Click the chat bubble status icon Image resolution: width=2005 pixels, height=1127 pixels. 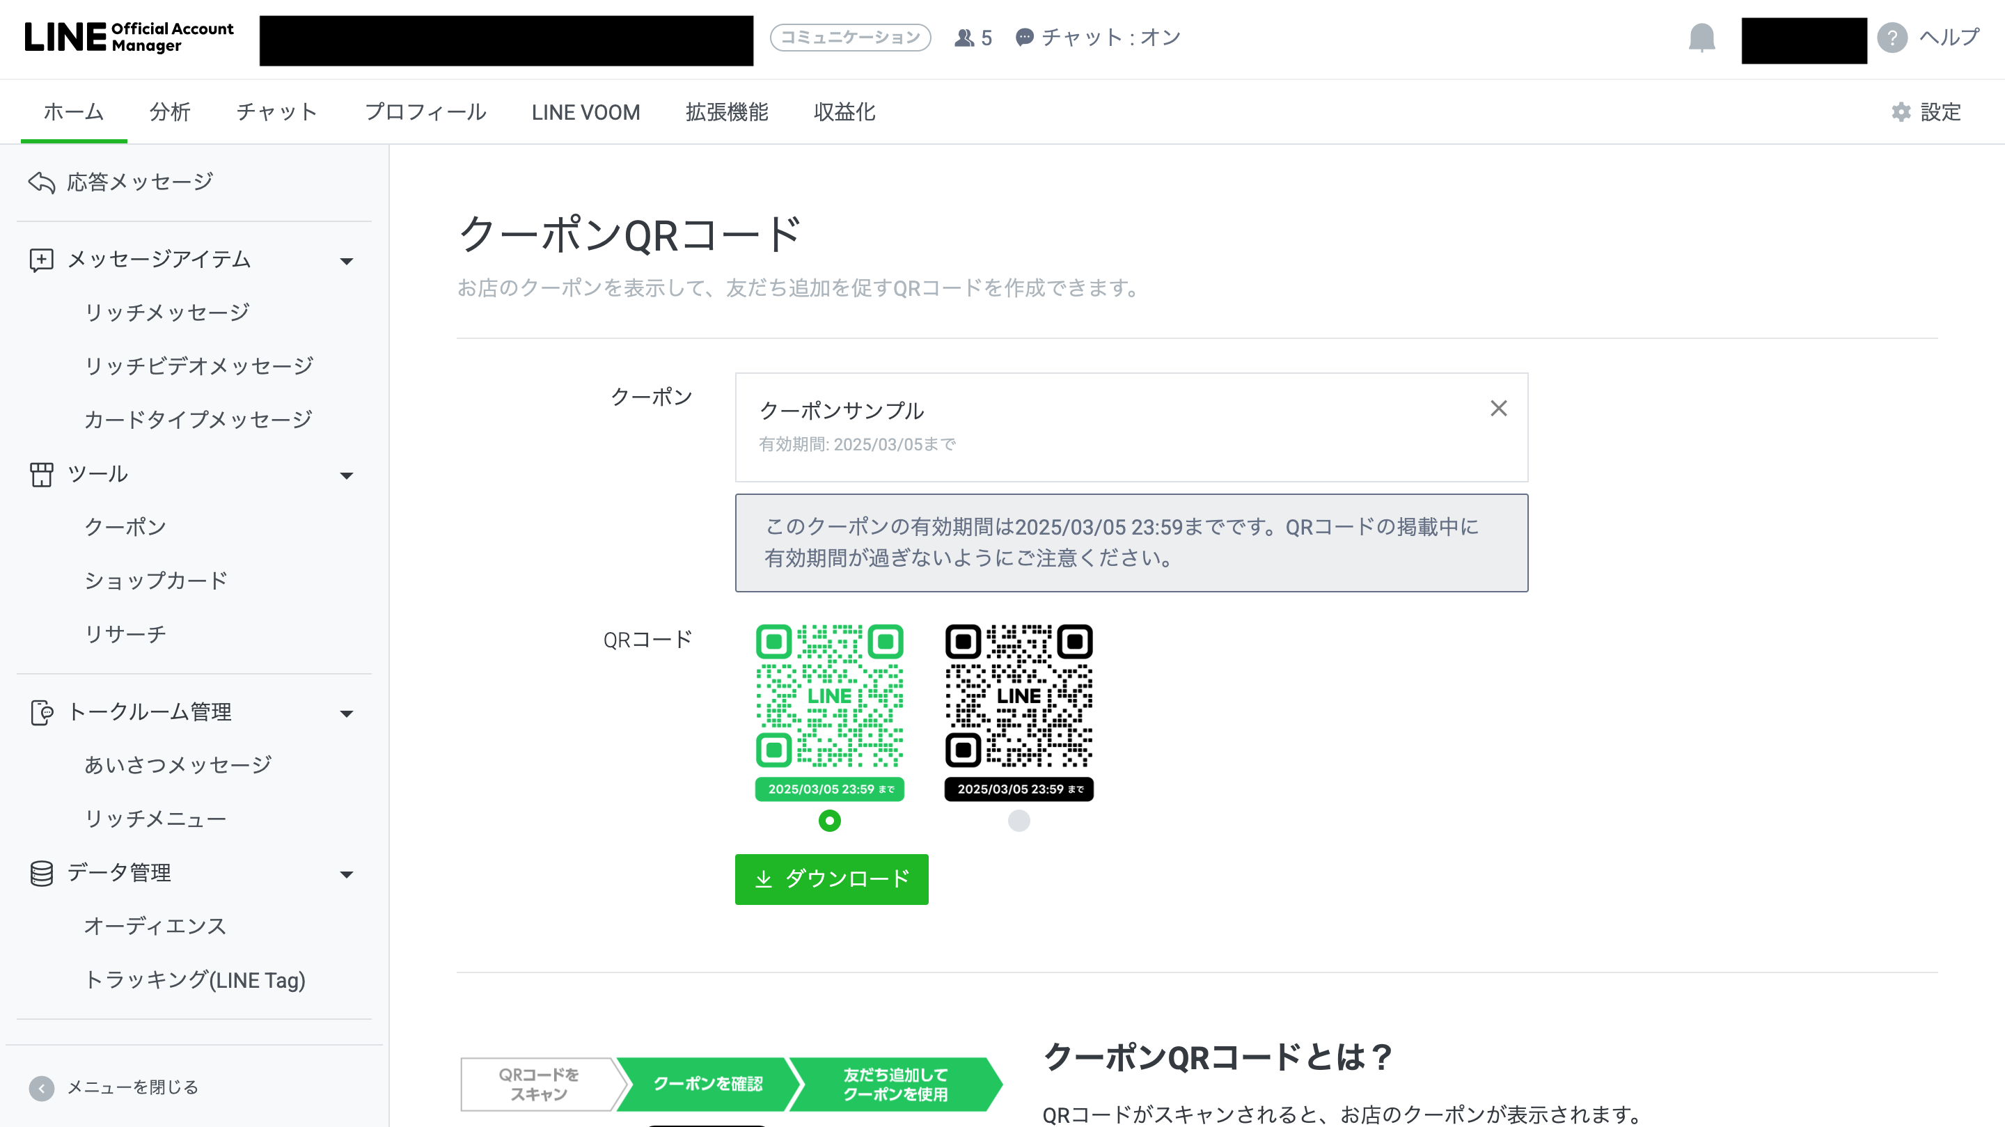point(1024,38)
